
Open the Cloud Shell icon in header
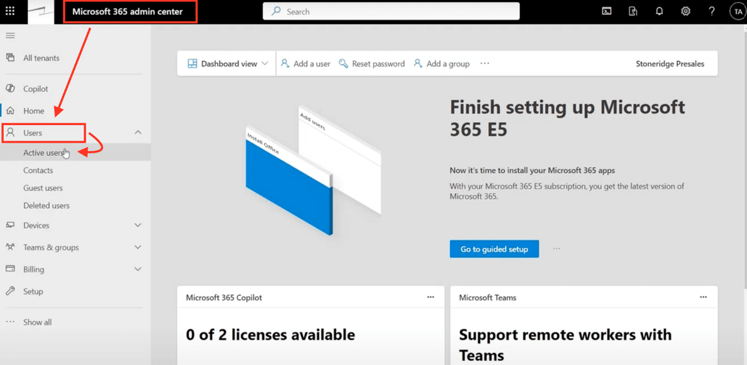click(x=606, y=12)
